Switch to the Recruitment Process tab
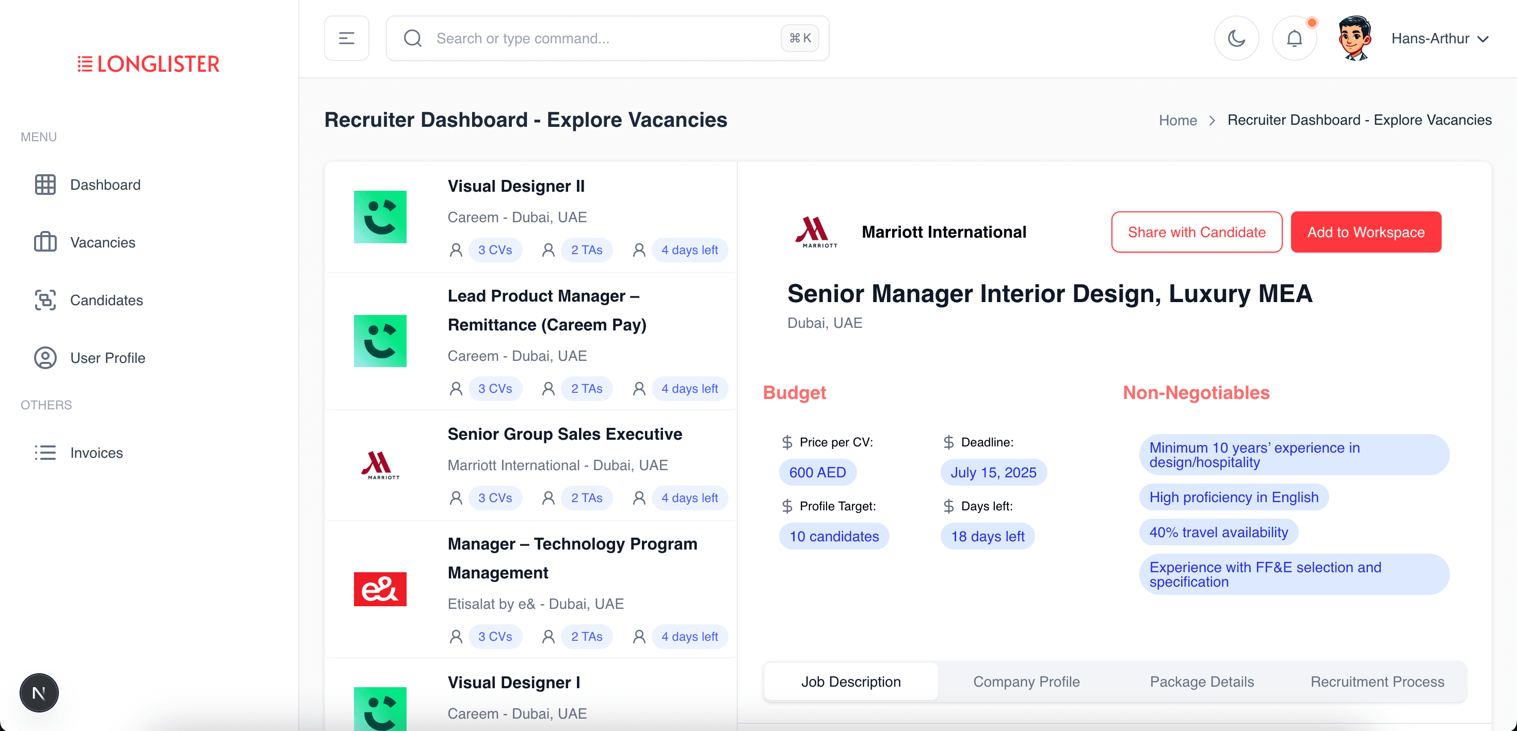The height and width of the screenshot is (731, 1517). (x=1377, y=682)
